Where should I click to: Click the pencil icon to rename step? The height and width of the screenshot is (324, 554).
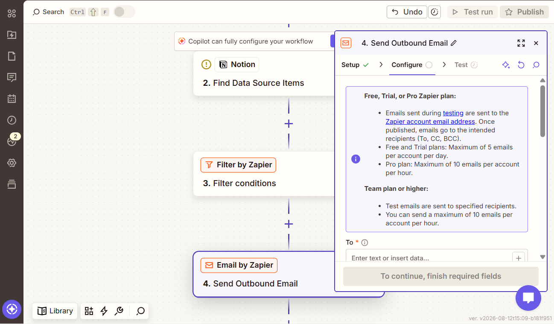[454, 43]
